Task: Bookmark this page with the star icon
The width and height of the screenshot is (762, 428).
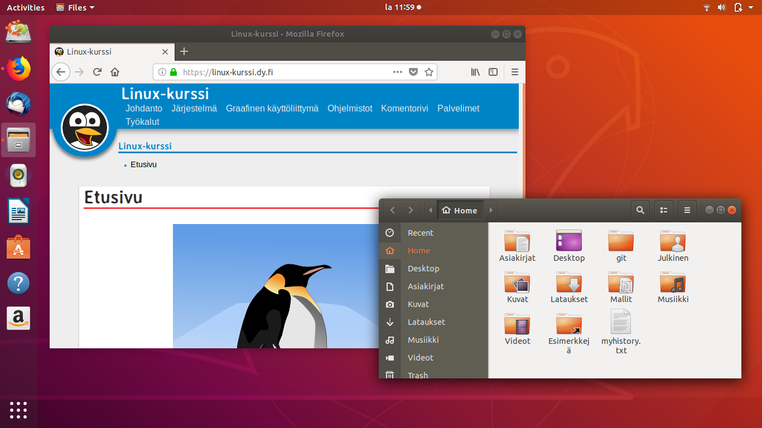Action: 429,72
